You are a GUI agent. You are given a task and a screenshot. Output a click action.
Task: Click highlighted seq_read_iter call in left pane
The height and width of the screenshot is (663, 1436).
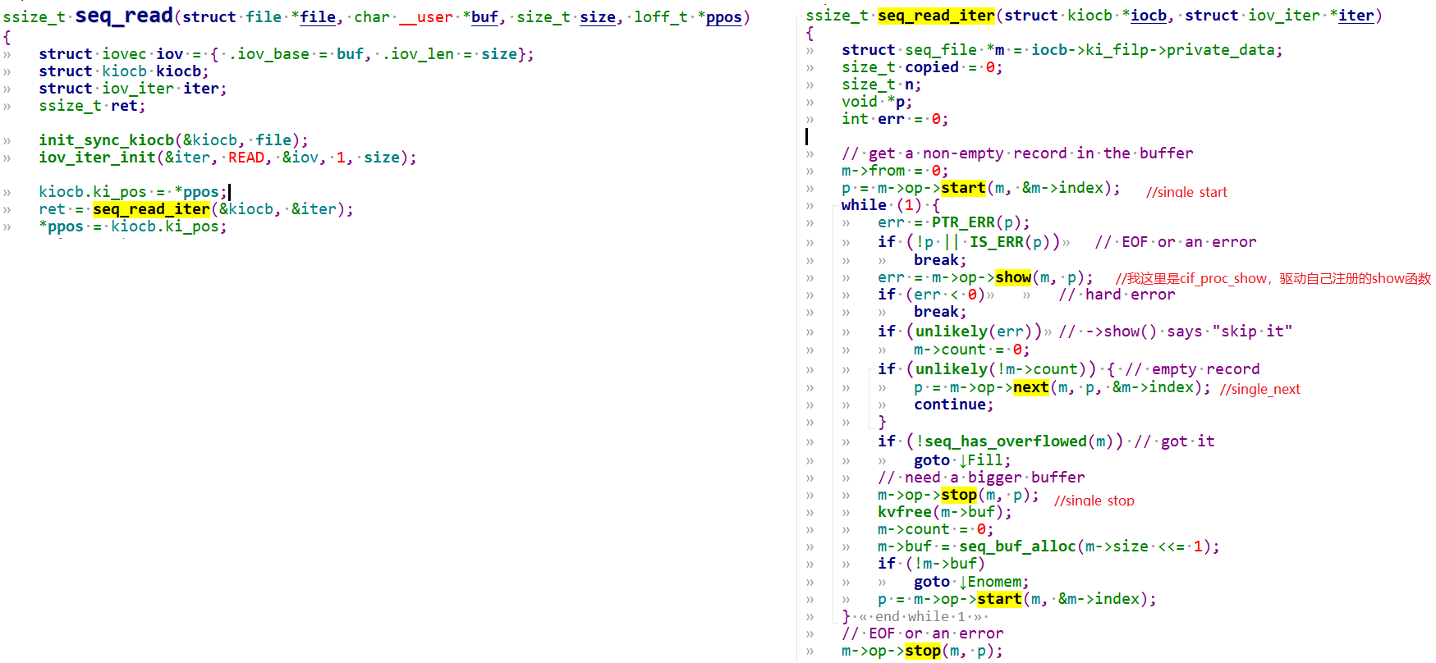pos(151,209)
